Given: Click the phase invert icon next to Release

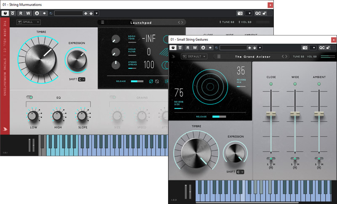Looking at the screenshot, I should pos(151,81).
